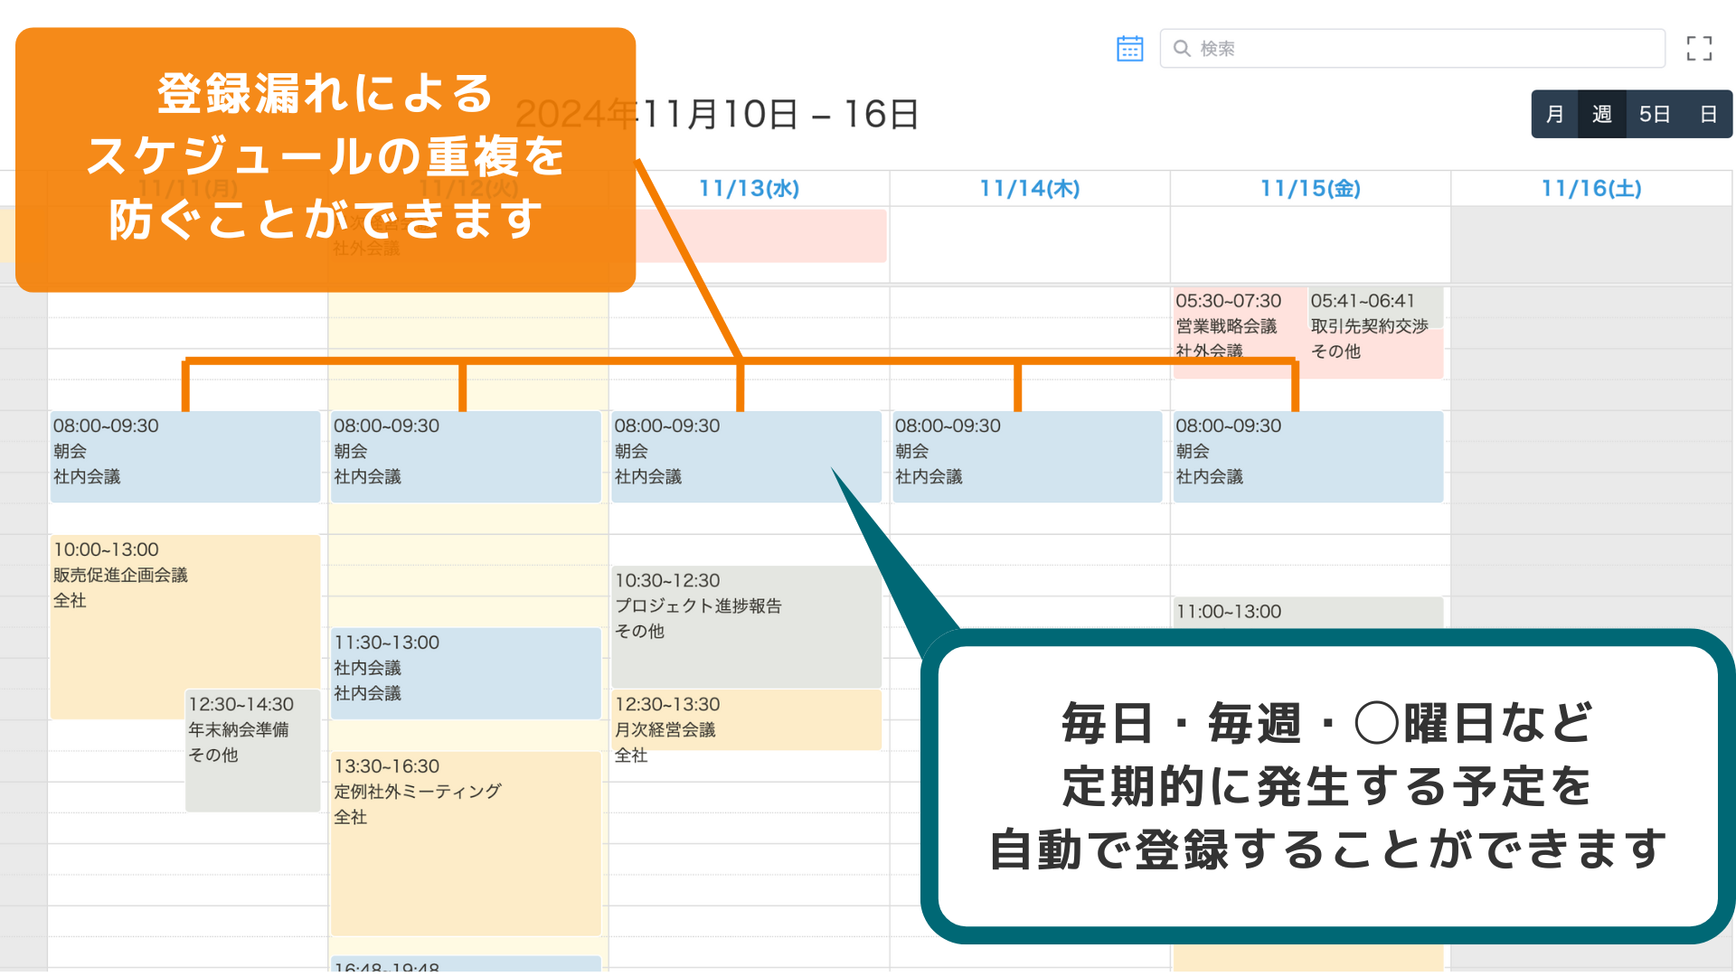
Task: Open the 05:41~06:41 取引先契約交渉 event
Action: [x=1375, y=308]
